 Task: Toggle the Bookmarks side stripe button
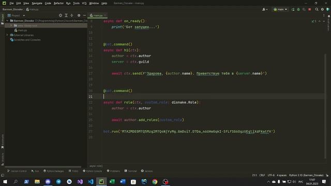tap(2, 141)
